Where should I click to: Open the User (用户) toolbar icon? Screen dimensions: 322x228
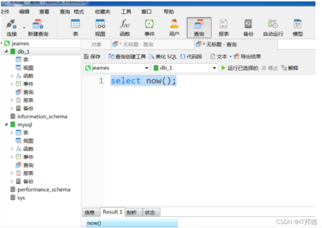tap(174, 28)
